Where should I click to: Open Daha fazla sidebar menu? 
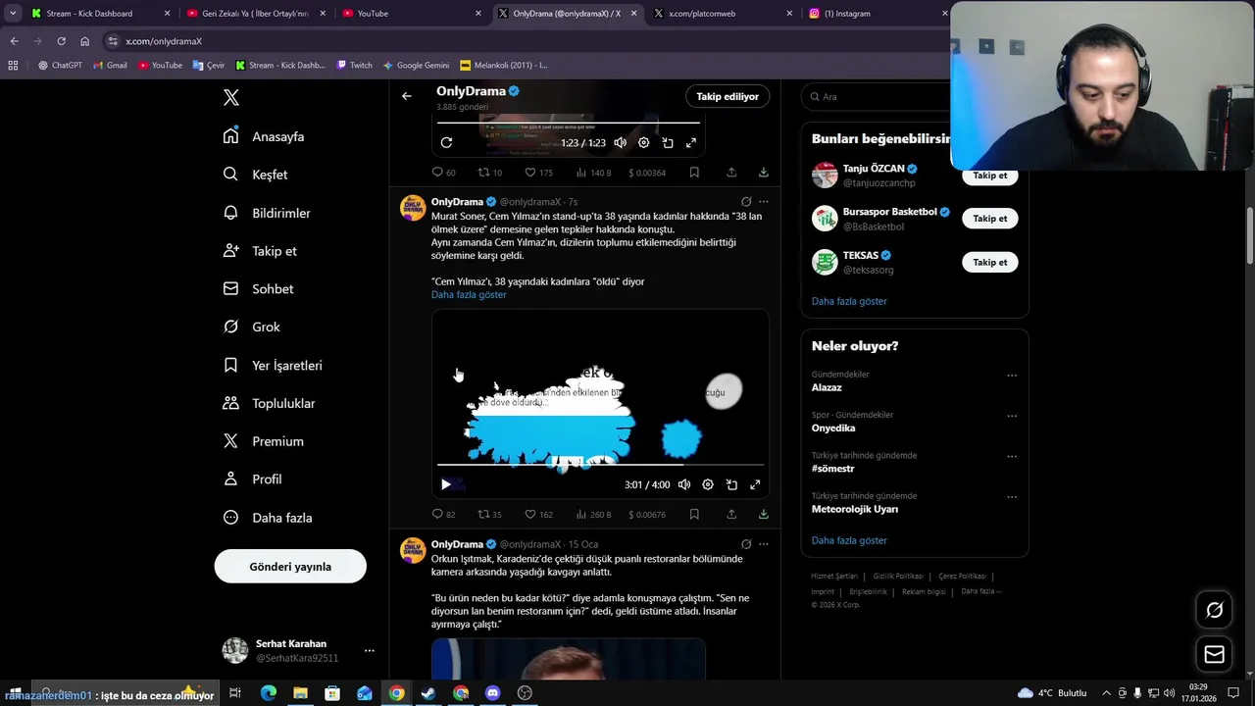(268, 518)
